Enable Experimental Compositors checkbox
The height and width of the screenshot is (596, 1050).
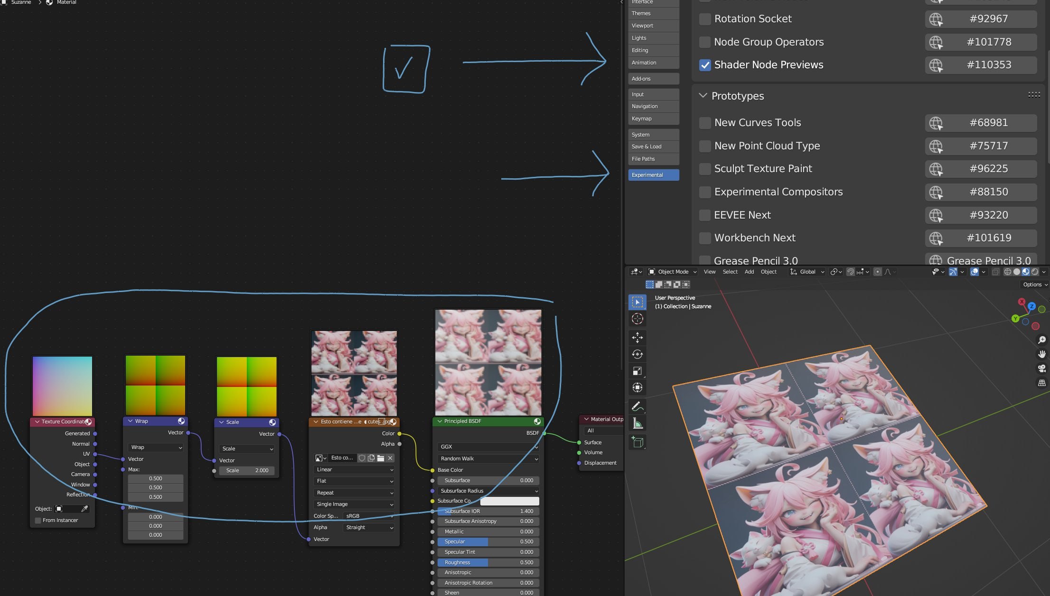tap(705, 192)
